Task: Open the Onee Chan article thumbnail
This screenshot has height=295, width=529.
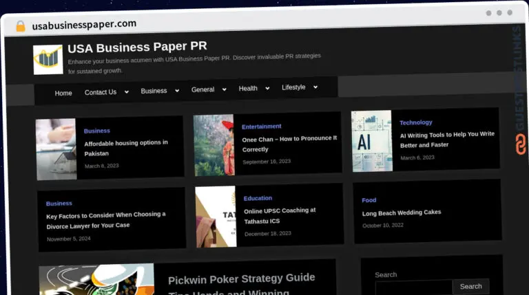Action: (x=214, y=145)
